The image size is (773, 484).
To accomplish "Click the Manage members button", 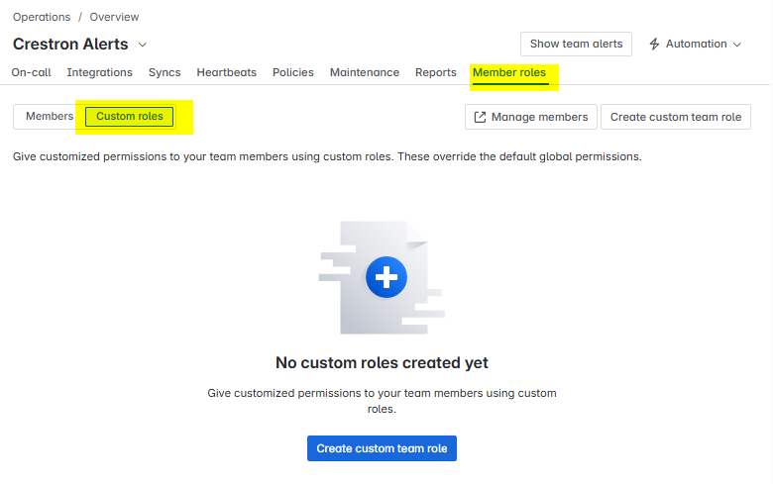I will point(531,117).
